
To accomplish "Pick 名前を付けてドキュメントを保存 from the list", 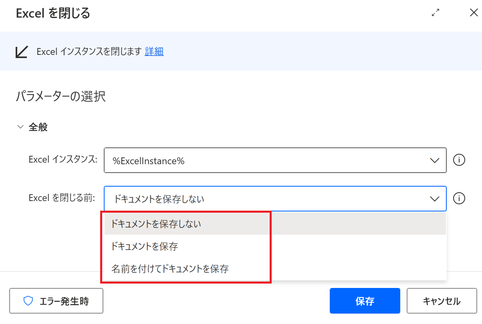I will 171,268.
